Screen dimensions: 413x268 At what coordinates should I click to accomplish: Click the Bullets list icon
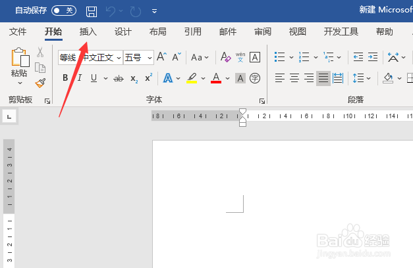click(280, 56)
